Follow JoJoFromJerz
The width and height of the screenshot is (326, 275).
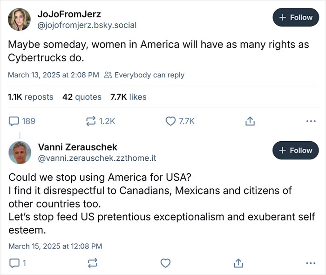(295, 17)
